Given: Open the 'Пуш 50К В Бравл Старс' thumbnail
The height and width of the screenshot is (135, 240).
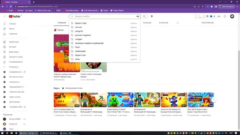Looking at the screenshot, I should (x=201, y=100).
